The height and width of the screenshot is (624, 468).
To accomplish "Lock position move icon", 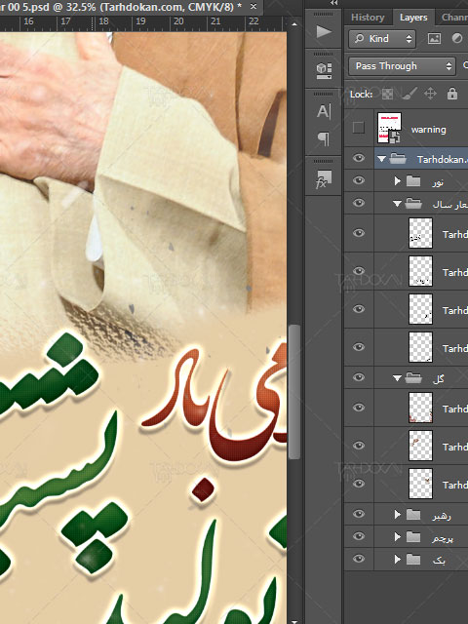I will (430, 94).
